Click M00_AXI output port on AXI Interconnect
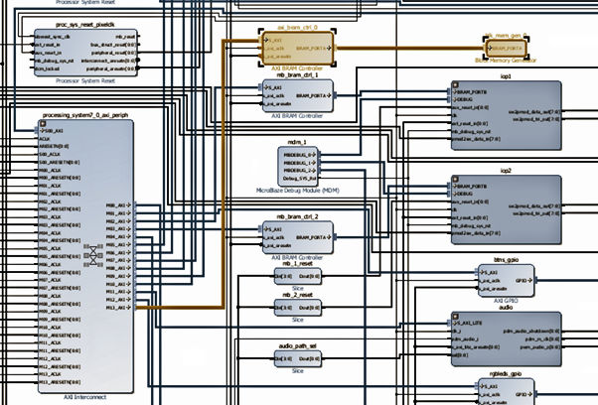Screen dimensions: 598x405 pyautogui.click(x=118, y=205)
